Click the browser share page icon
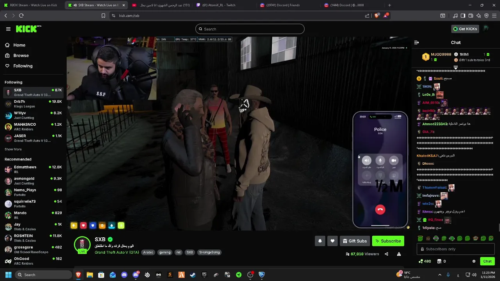The height and width of the screenshot is (281, 500). pyautogui.click(x=367, y=16)
